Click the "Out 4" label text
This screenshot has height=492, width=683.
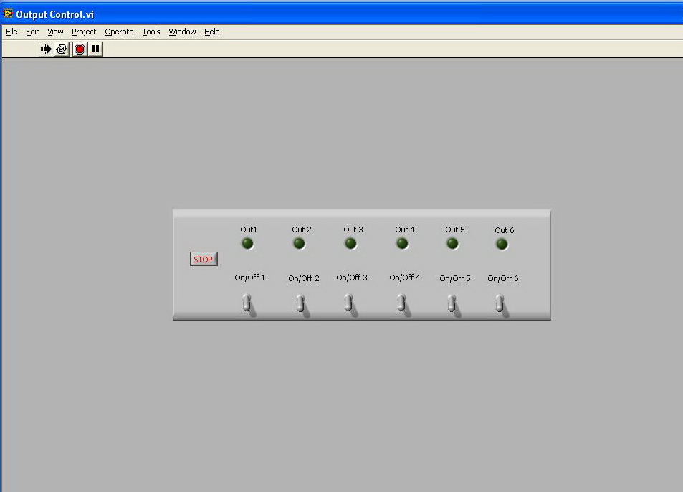point(405,230)
